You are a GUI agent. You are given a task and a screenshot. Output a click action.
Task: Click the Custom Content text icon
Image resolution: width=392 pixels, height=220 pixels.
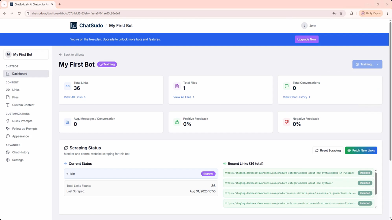8,105
